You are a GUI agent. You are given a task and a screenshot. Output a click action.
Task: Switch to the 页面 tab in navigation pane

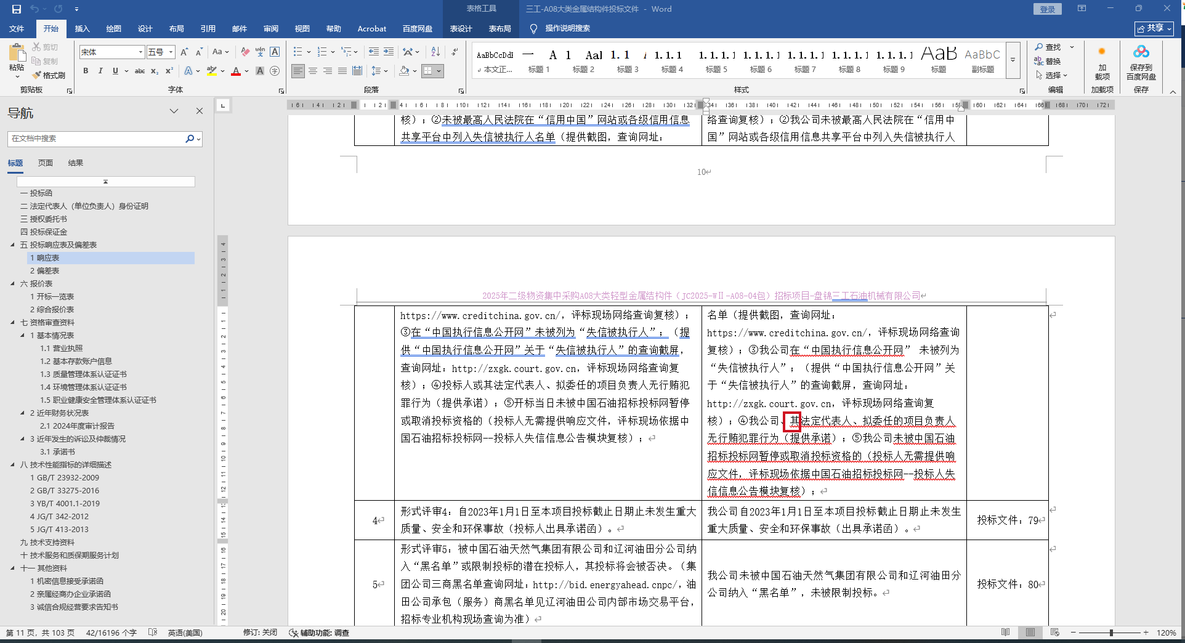[46, 163]
